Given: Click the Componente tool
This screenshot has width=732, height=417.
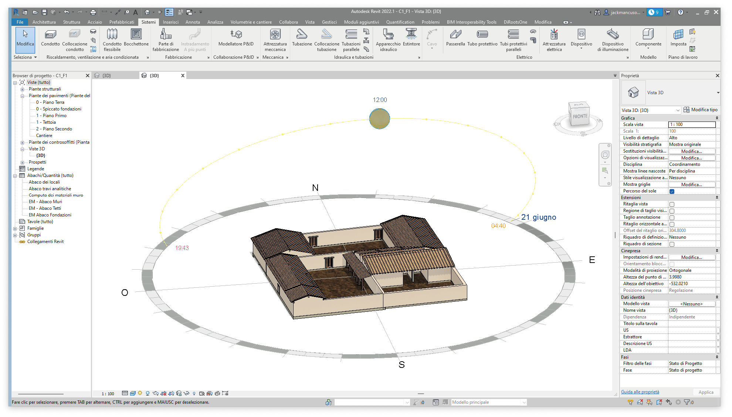Looking at the screenshot, I should pyautogui.click(x=648, y=38).
